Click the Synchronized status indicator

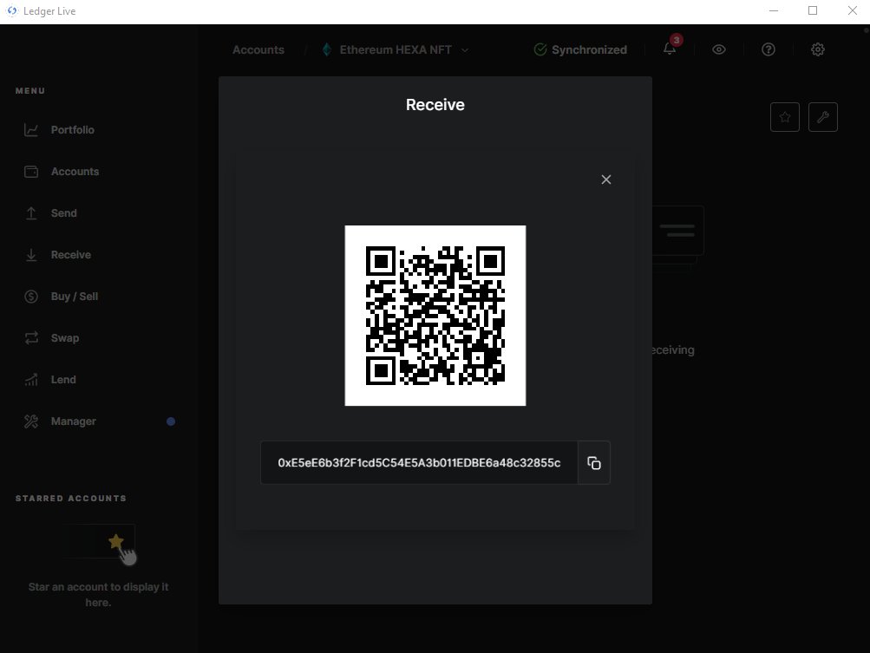pyautogui.click(x=580, y=49)
